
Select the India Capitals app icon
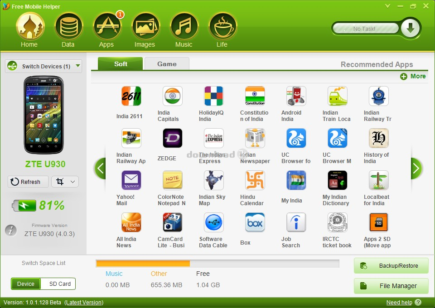172,96
